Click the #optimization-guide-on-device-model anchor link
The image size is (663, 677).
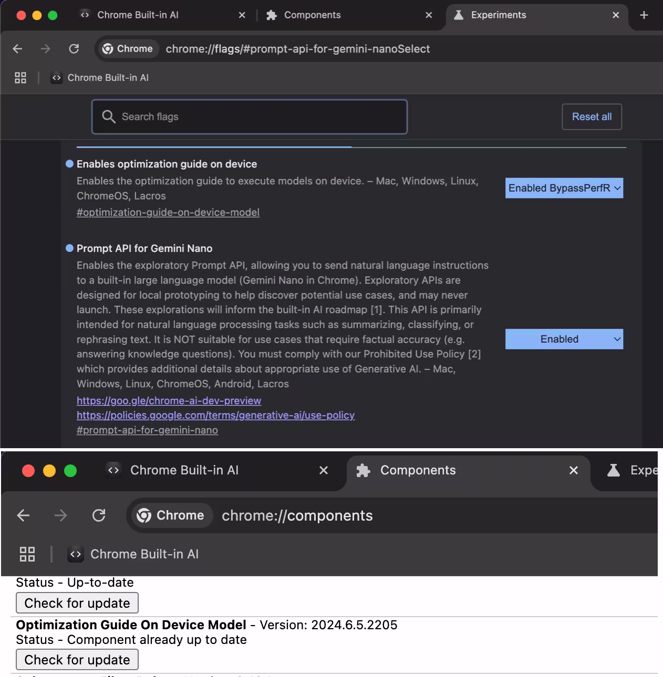168,213
